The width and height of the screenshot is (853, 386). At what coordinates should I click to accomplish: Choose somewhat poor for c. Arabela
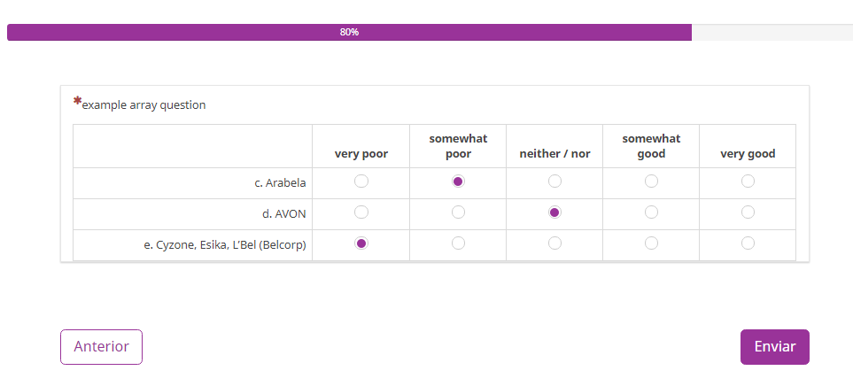[x=458, y=181]
